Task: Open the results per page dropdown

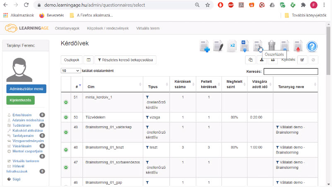Action: click(70, 71)
